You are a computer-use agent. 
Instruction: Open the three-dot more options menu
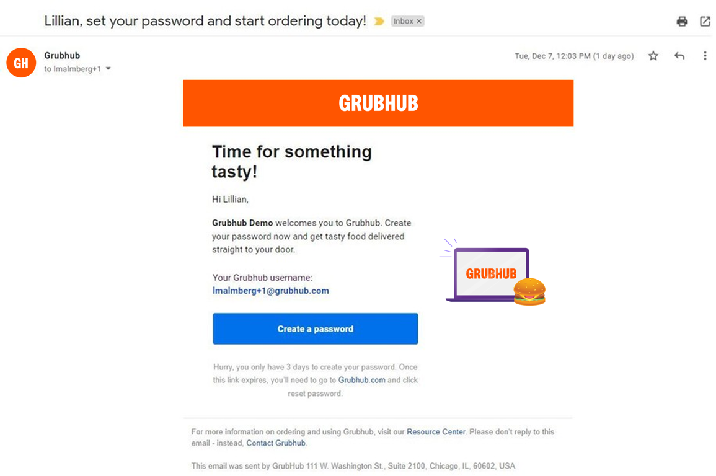705,56
